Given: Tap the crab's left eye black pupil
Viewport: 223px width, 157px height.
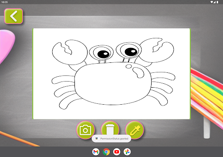Looking at the screenshot, I should coord(103,54).
